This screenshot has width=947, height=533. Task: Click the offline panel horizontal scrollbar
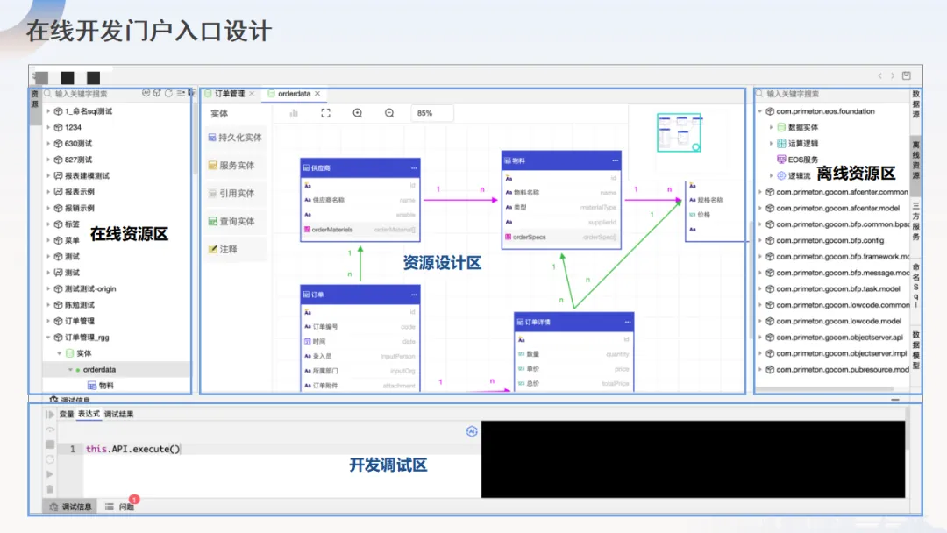click(825, 388)
